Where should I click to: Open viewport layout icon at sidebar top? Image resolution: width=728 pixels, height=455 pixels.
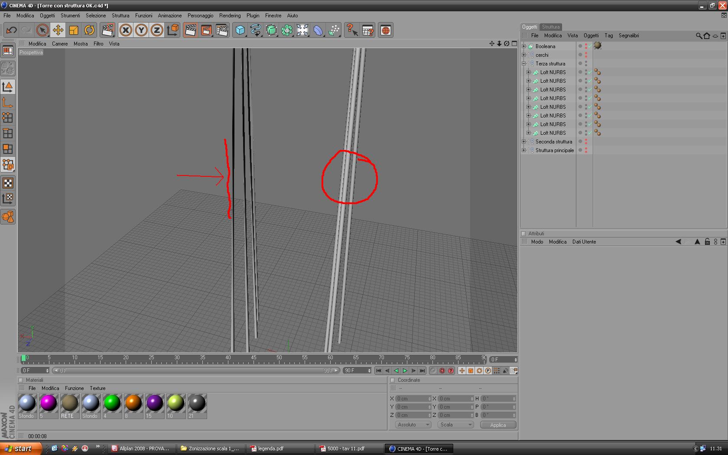point(8,51)
